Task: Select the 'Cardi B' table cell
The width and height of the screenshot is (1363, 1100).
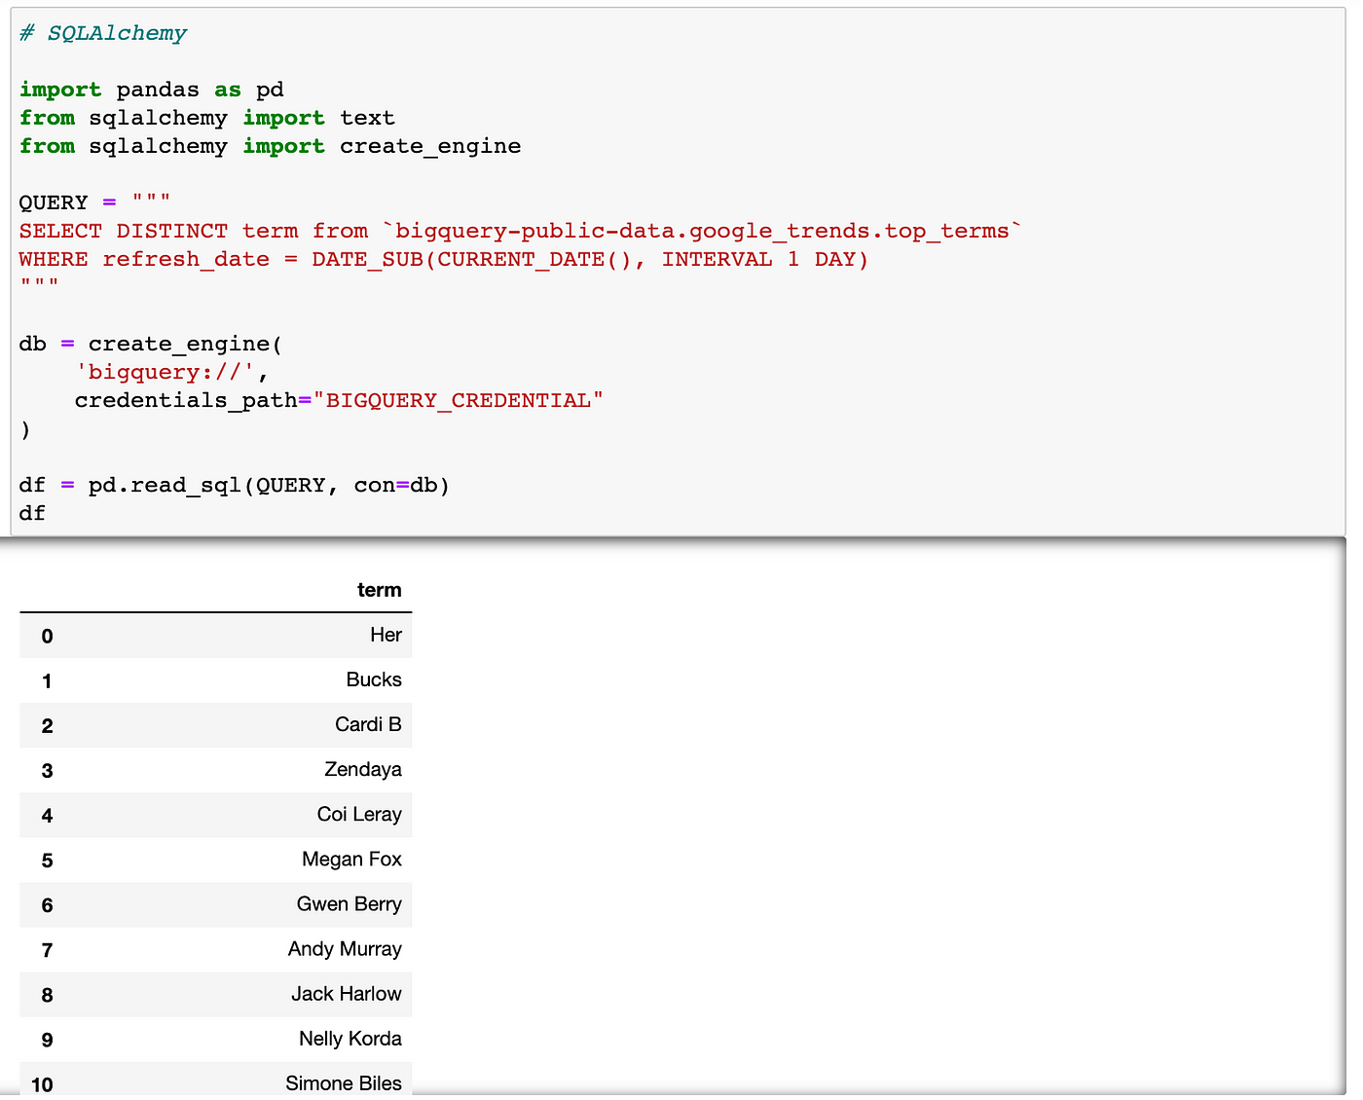Action: pyautogui.click(x=368, y=725)
